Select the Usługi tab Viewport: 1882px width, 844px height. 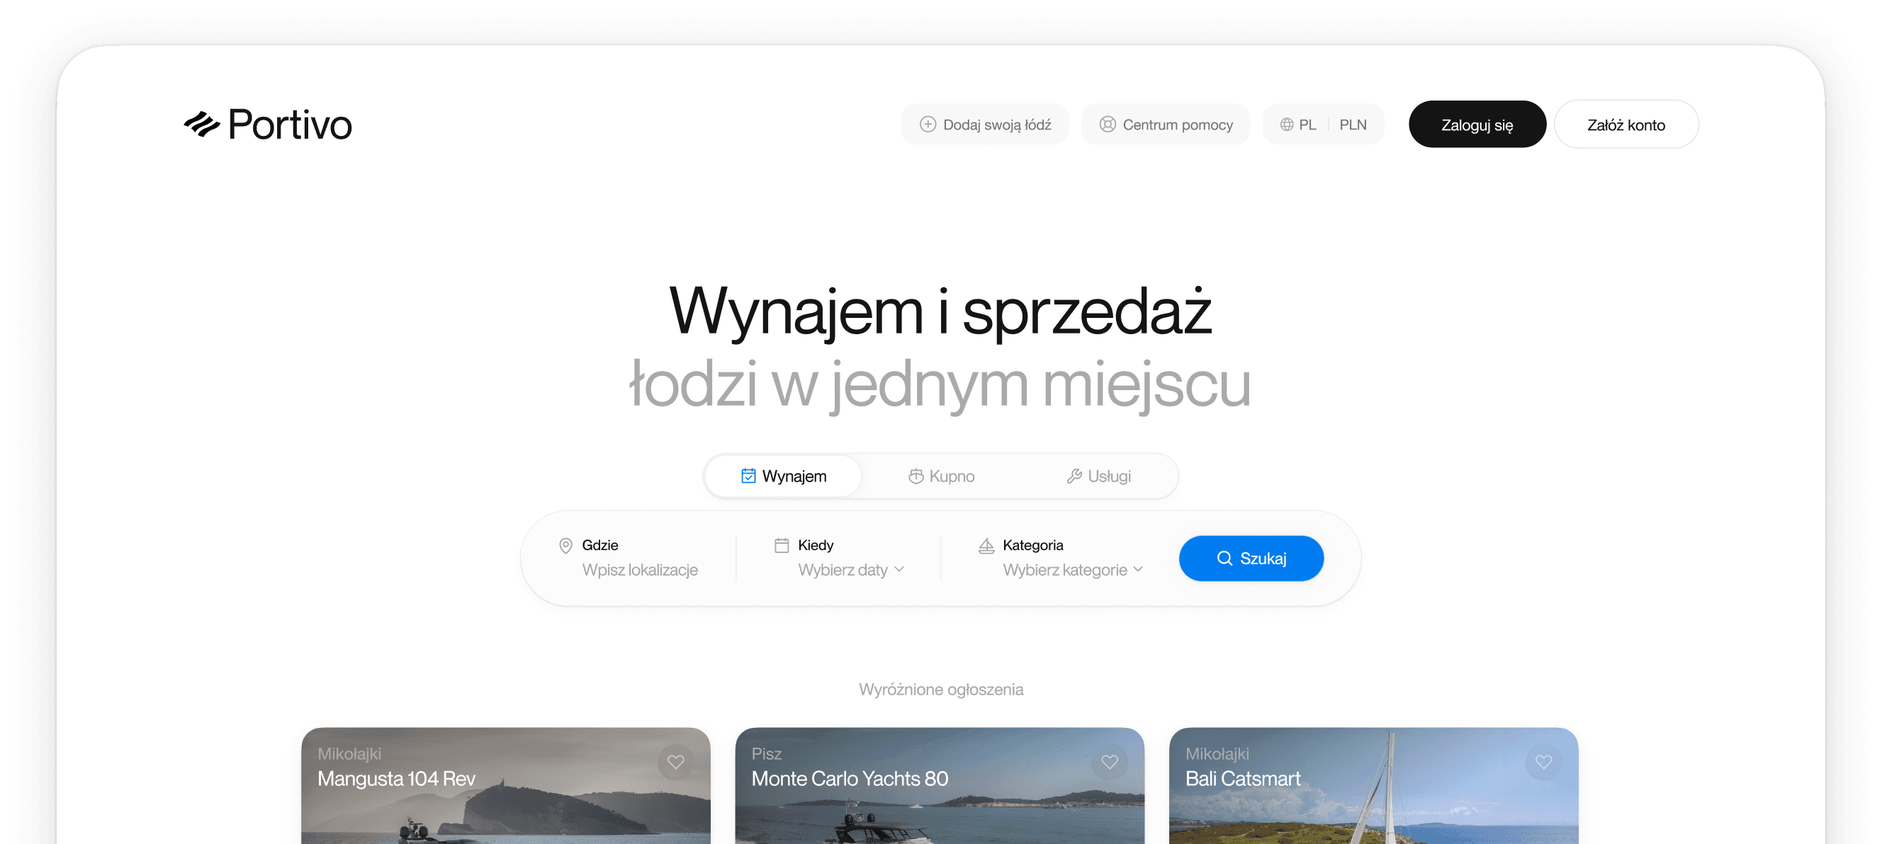click(x=1098, y=476)
